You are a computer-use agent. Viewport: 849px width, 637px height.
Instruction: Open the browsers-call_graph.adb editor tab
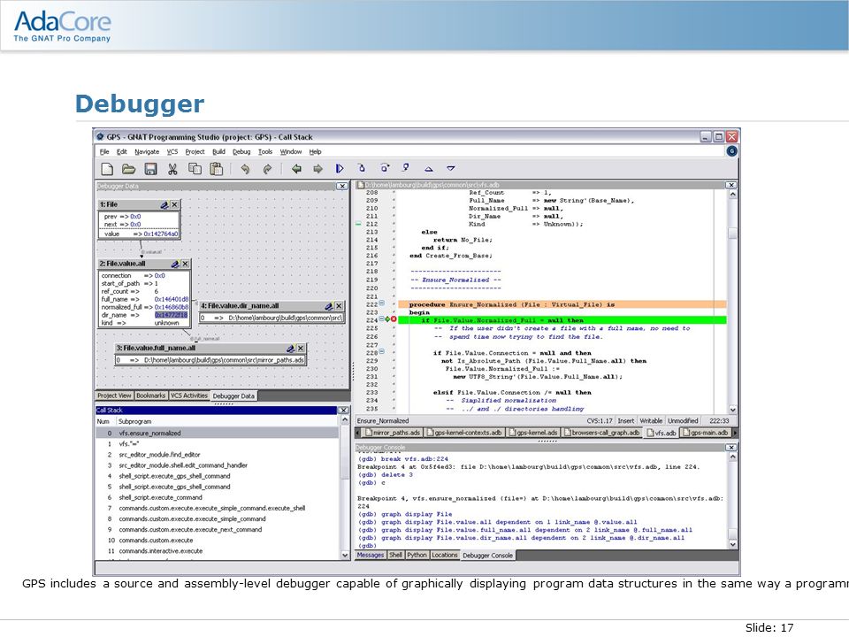tap(601, 433)
